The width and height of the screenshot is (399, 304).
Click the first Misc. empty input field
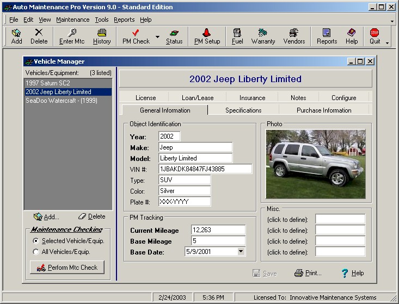tap(340, 219)
